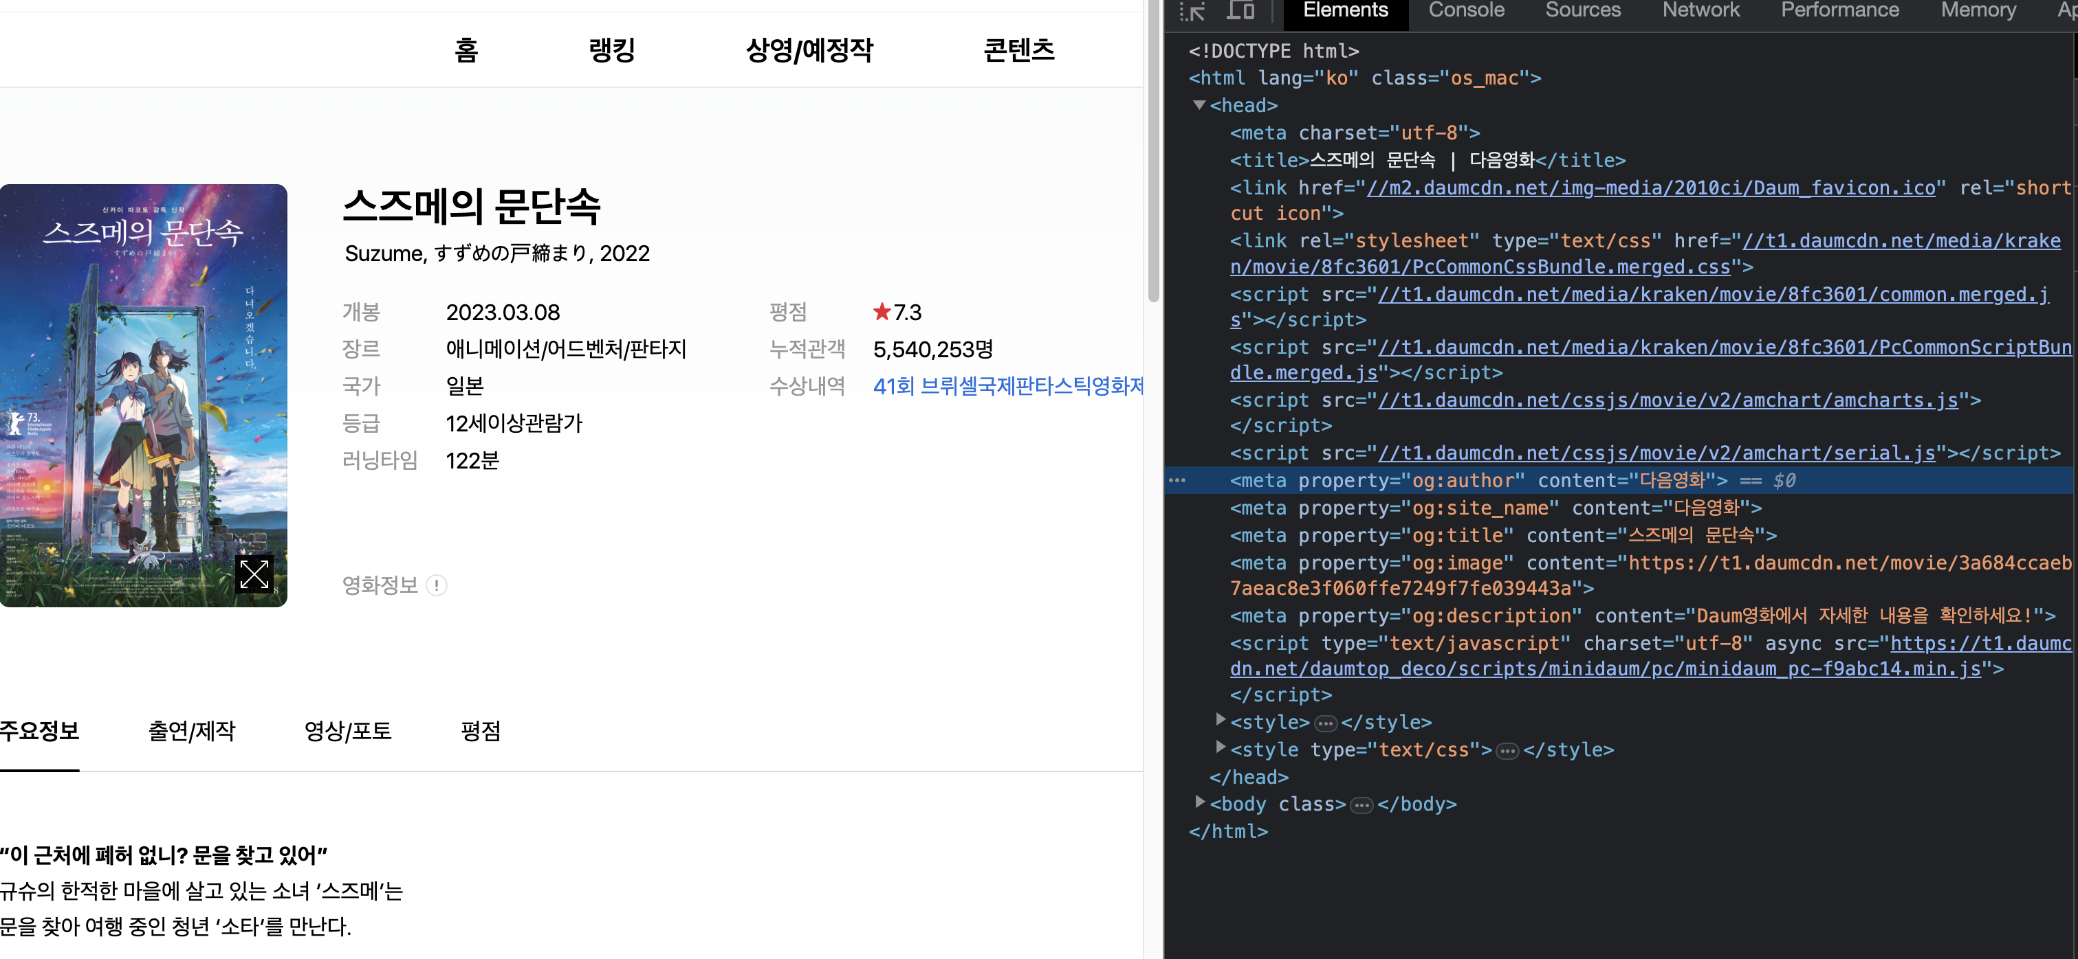Click the red star rating icon
This screenshot has height=959, width=2078.
click(882, 311)
